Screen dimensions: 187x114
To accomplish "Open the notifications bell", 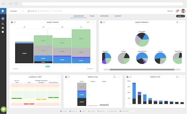I will point(177,11).
